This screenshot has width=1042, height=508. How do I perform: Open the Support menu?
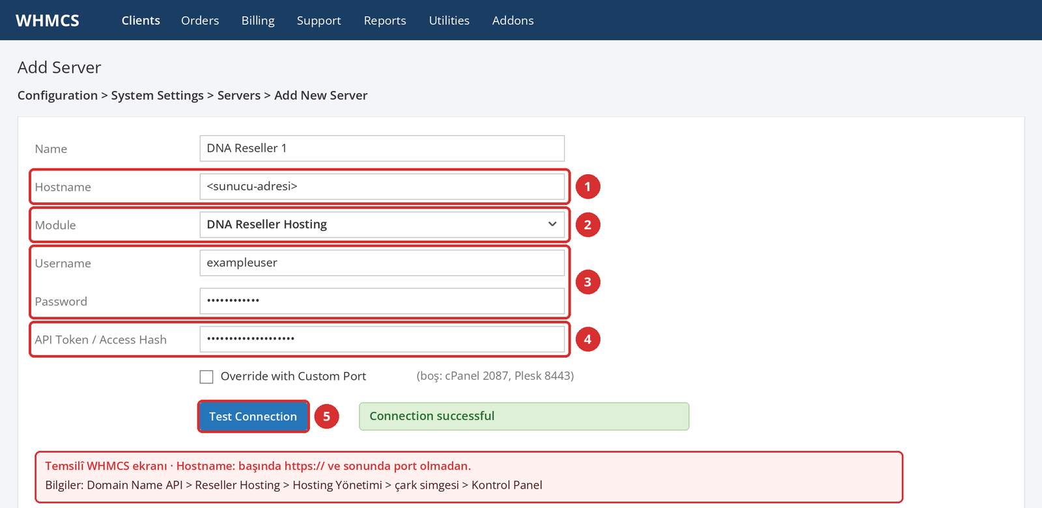pos(318,21)
